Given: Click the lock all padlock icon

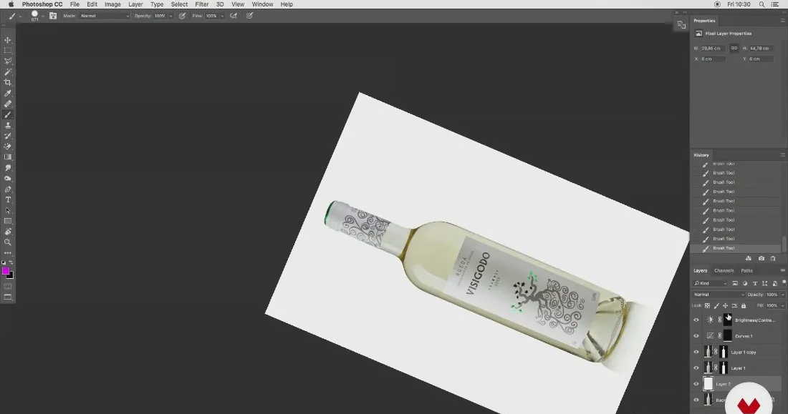Looking at the screenshot, I should (x=744, y=305).
